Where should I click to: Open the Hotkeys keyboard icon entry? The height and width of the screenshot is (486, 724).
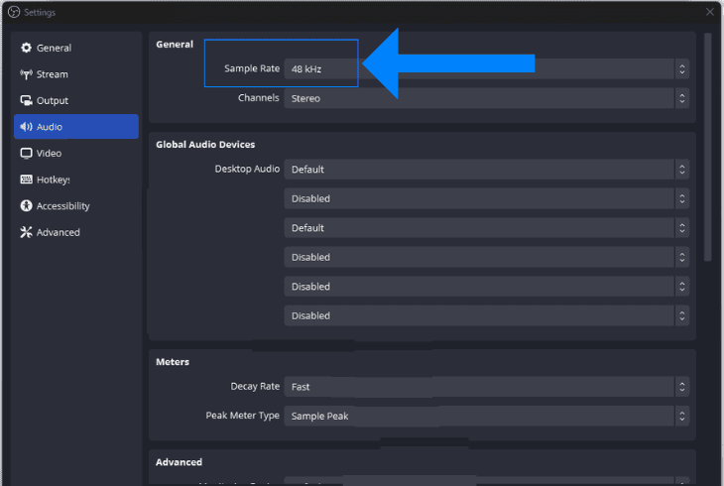click(76, 180)
